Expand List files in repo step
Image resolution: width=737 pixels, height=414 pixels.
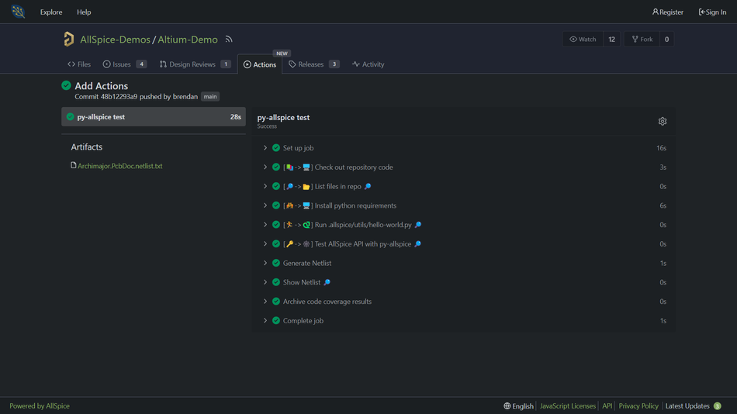coord(265,186)
